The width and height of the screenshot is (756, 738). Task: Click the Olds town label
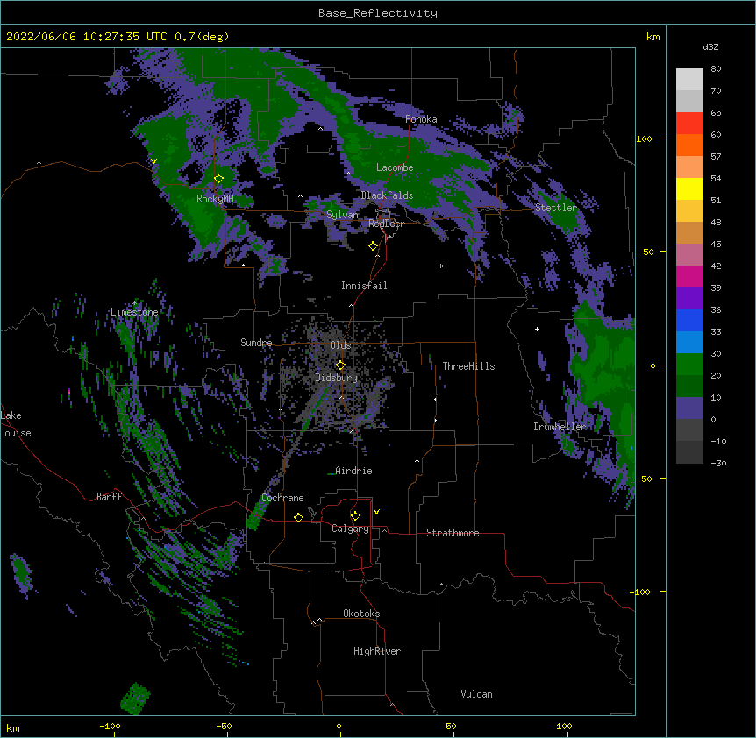click(340, 345)
